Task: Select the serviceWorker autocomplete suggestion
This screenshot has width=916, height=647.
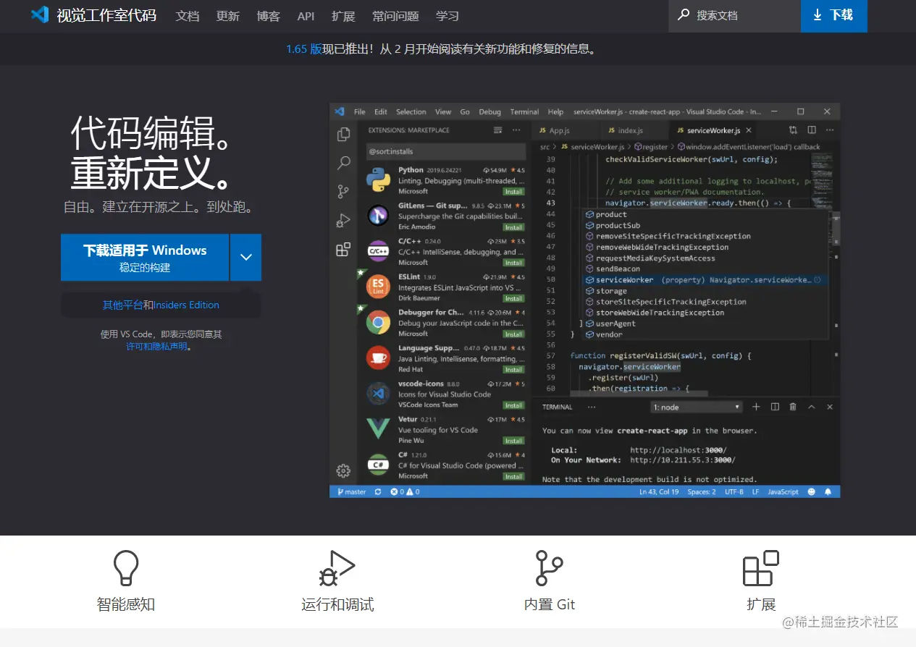Action: (x=705, y=280)
